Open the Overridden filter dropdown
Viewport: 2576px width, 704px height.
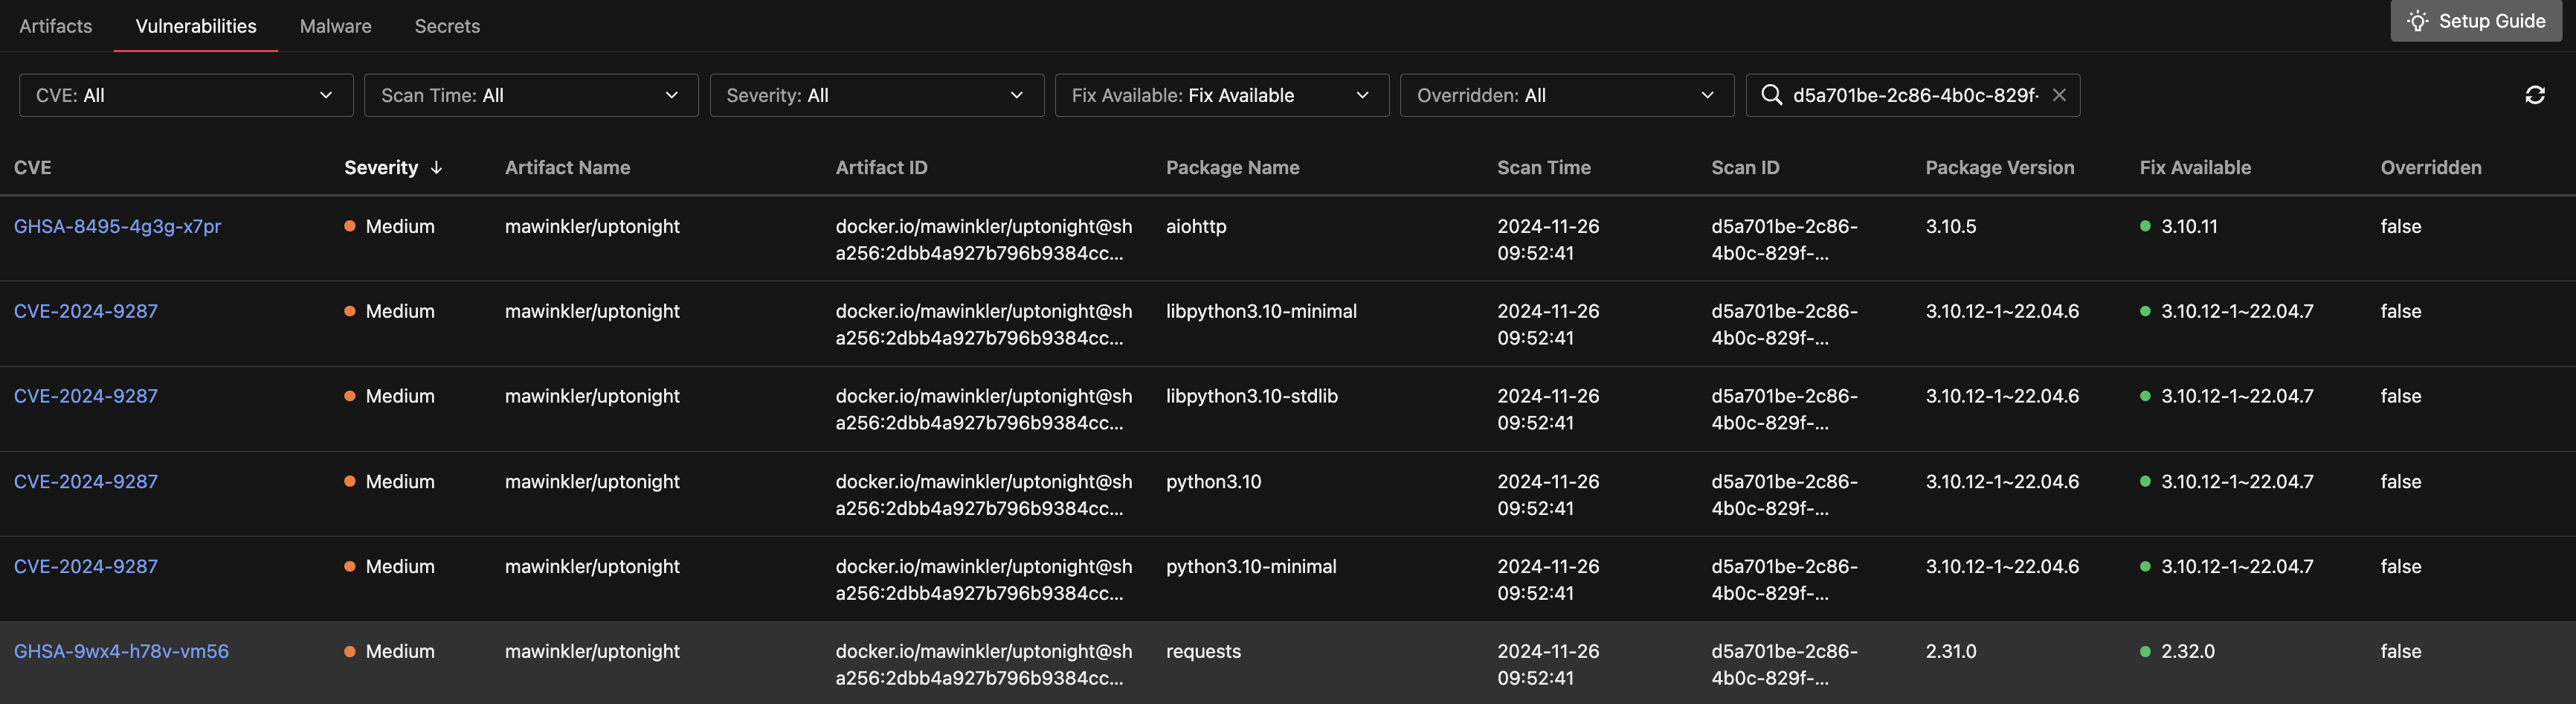pos(1567,95)
